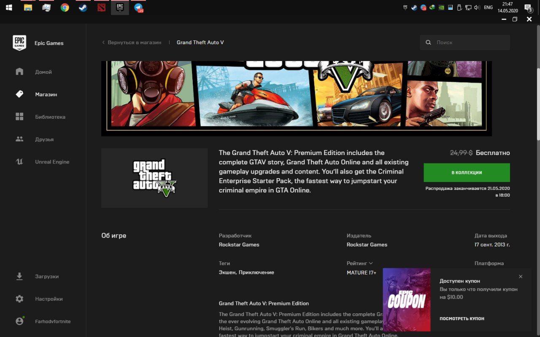The width and height of the screenshot is (540, 337).
Task: Click the Epic Coupon image
Action: point(407,300)
